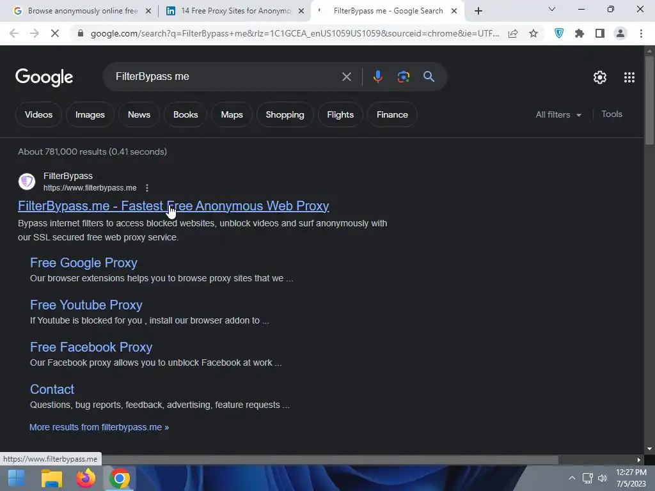655x491 pixels.
Task: Filter results by Maps
Action: 232,115
